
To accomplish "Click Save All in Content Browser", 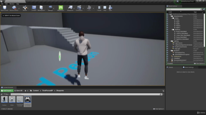I will [x=18, y=91].
